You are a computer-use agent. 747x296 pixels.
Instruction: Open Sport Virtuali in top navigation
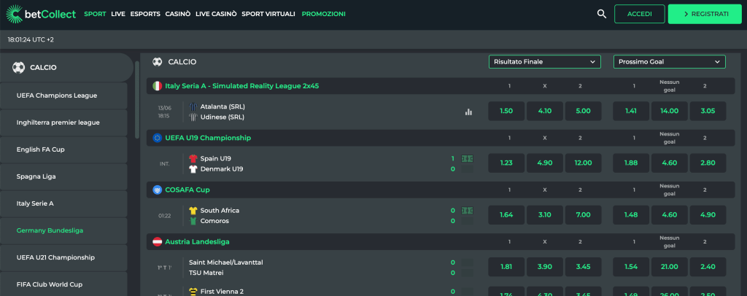point(268,14)
